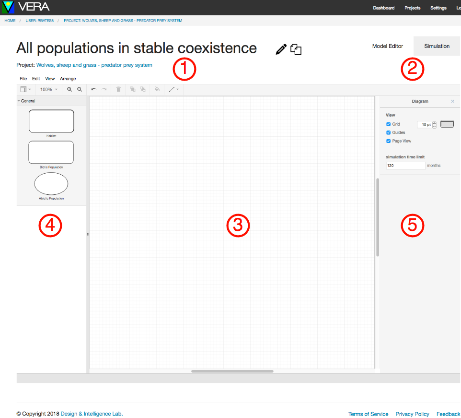Open the Arrange menu
This screenshot has width=461, height=418.
coord(68,79)
